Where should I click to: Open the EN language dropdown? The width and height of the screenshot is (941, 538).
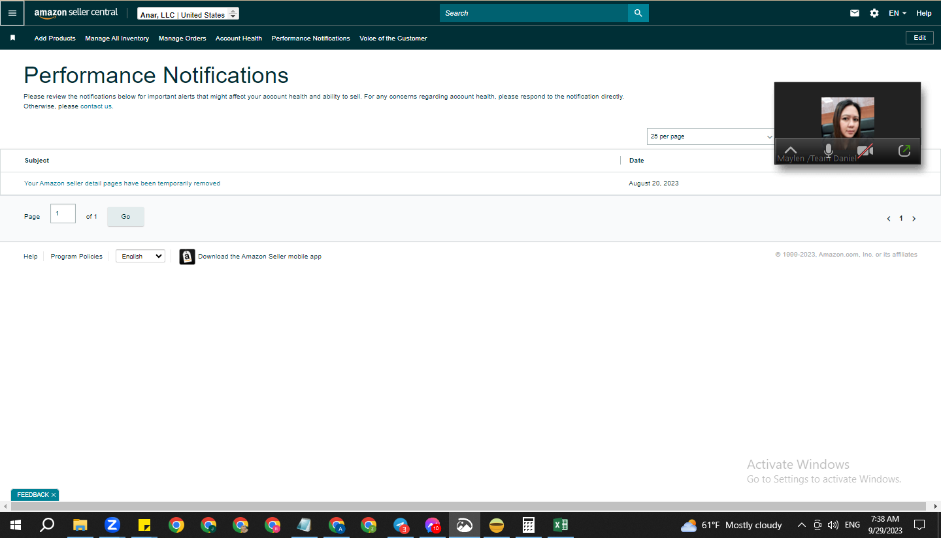[x=897, y=13]
